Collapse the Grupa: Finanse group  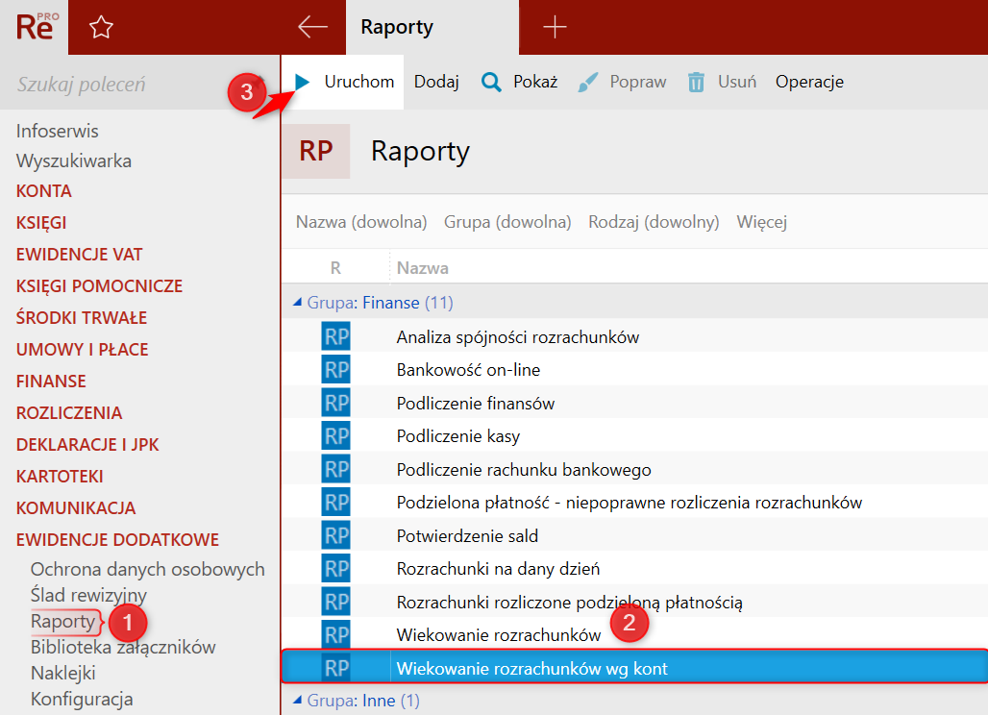297,303
